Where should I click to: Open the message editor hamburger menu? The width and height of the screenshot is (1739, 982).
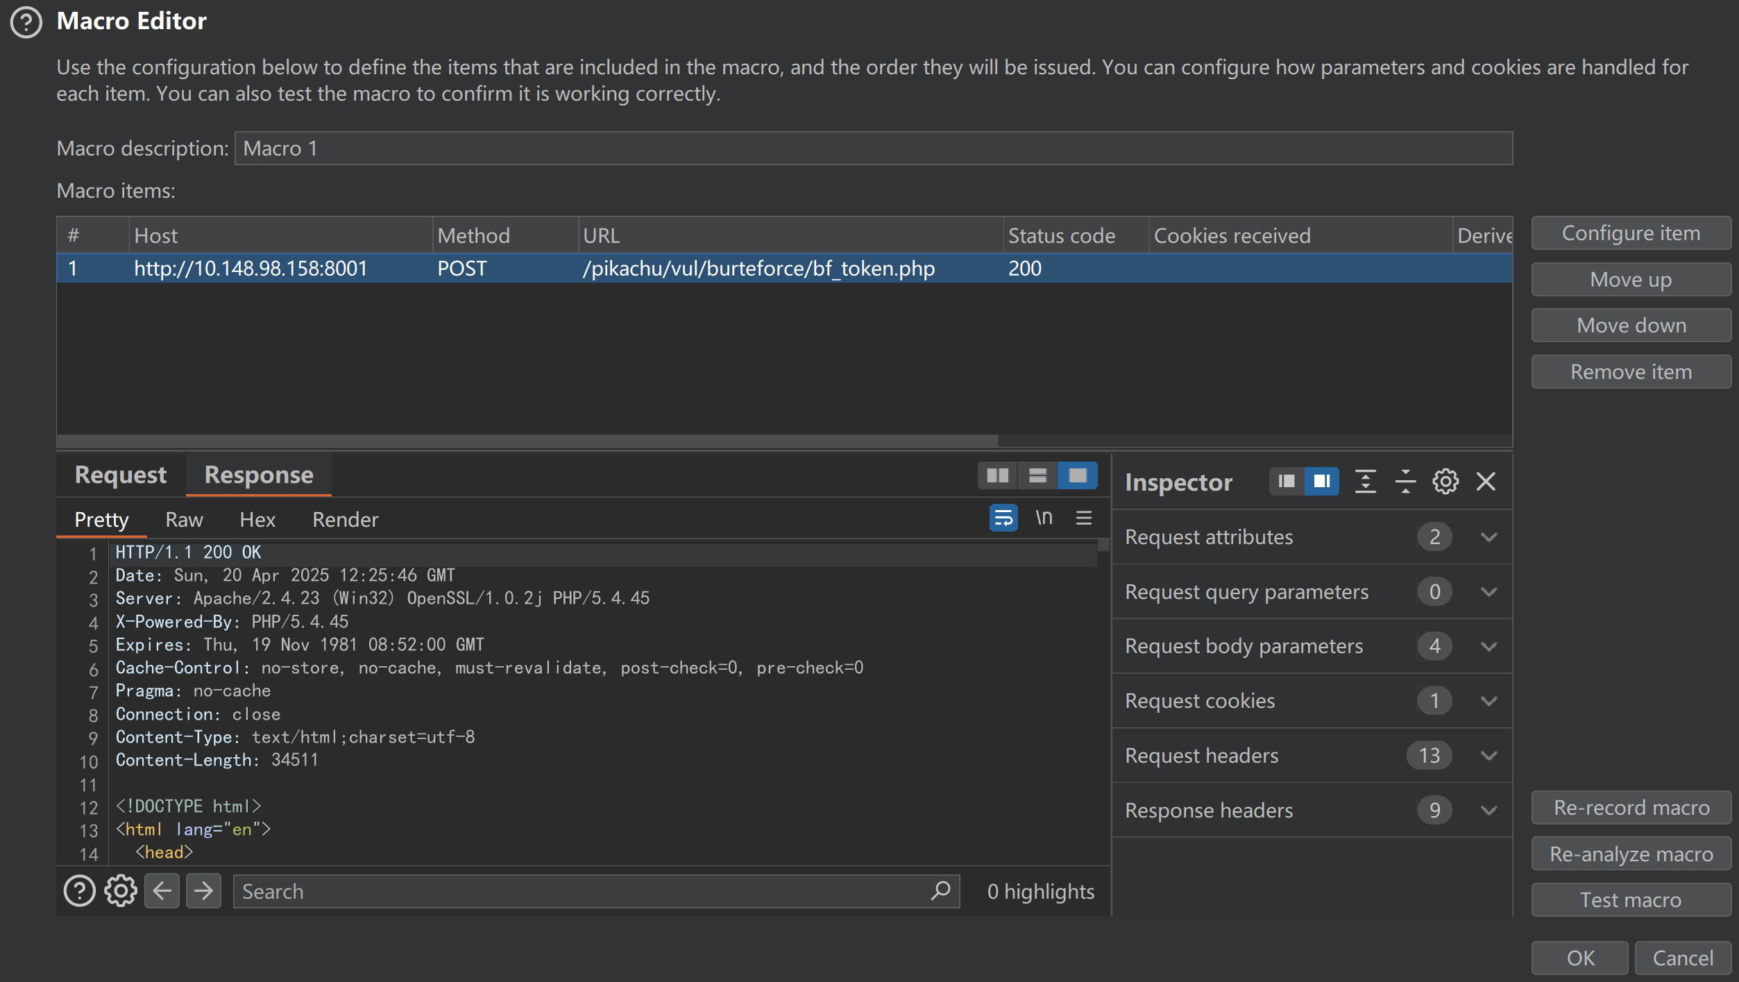[x=1084, y=518]
